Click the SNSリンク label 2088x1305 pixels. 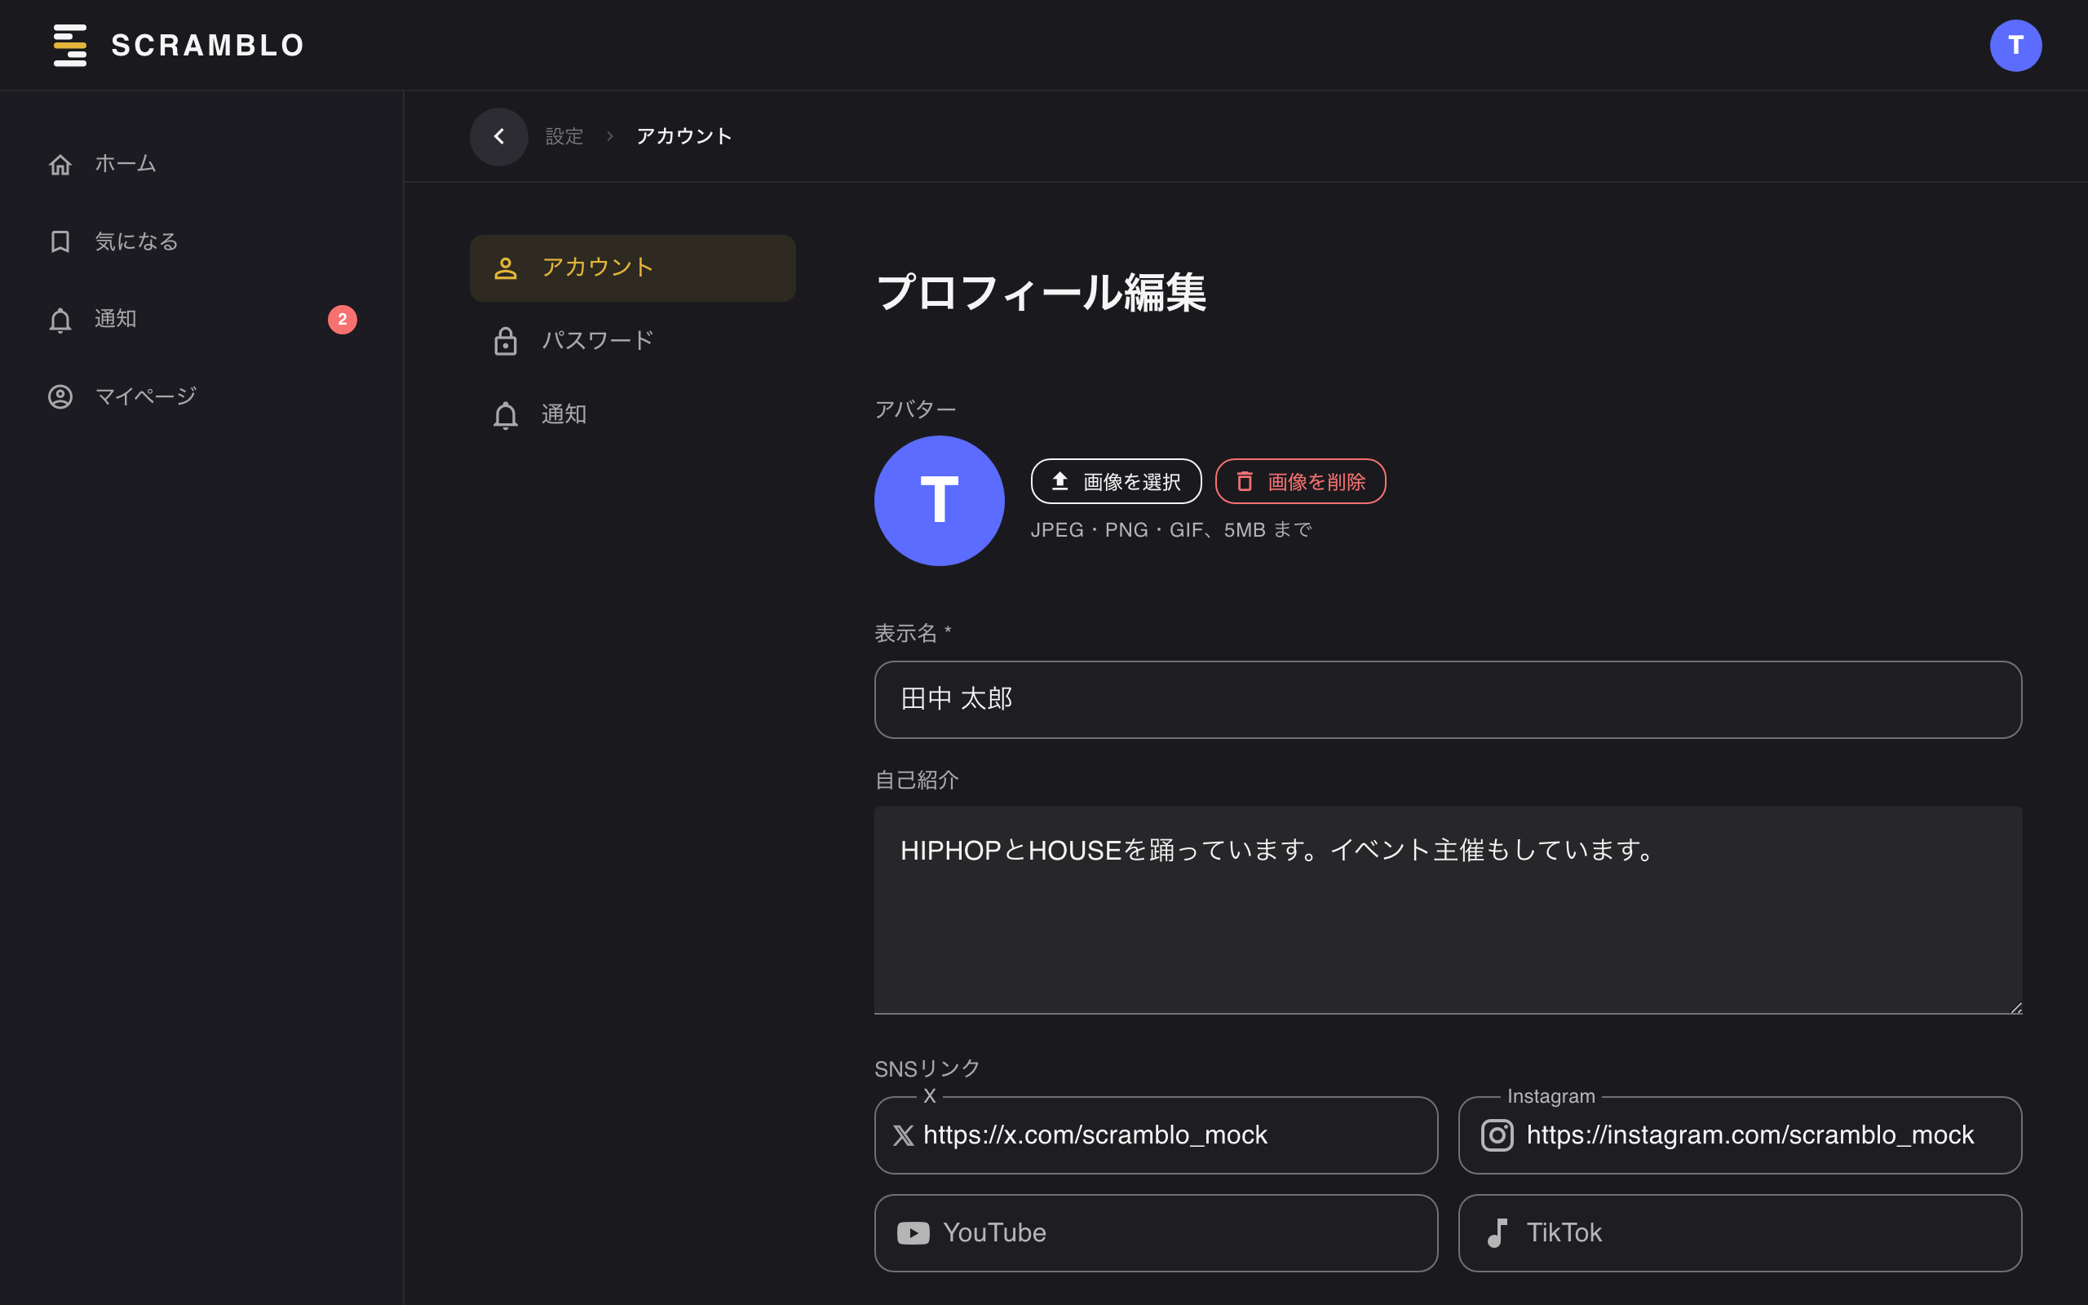click(x=927, y=1068)
